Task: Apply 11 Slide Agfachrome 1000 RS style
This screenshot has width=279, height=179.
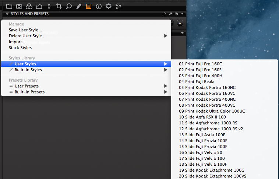Action: point(225,123)
